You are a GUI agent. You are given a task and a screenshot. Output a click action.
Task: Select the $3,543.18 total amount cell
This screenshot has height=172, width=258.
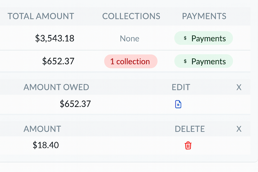[x=55, y=38]
